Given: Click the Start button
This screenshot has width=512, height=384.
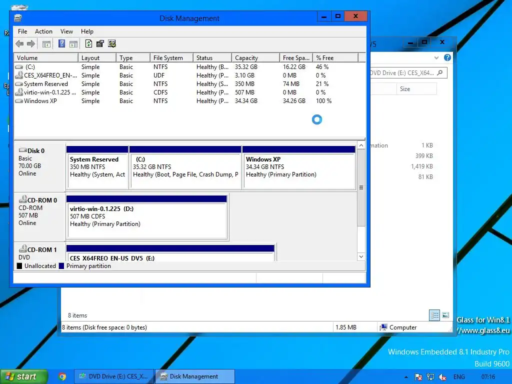Looking at the screenshot, I should [x=24, y=376].
